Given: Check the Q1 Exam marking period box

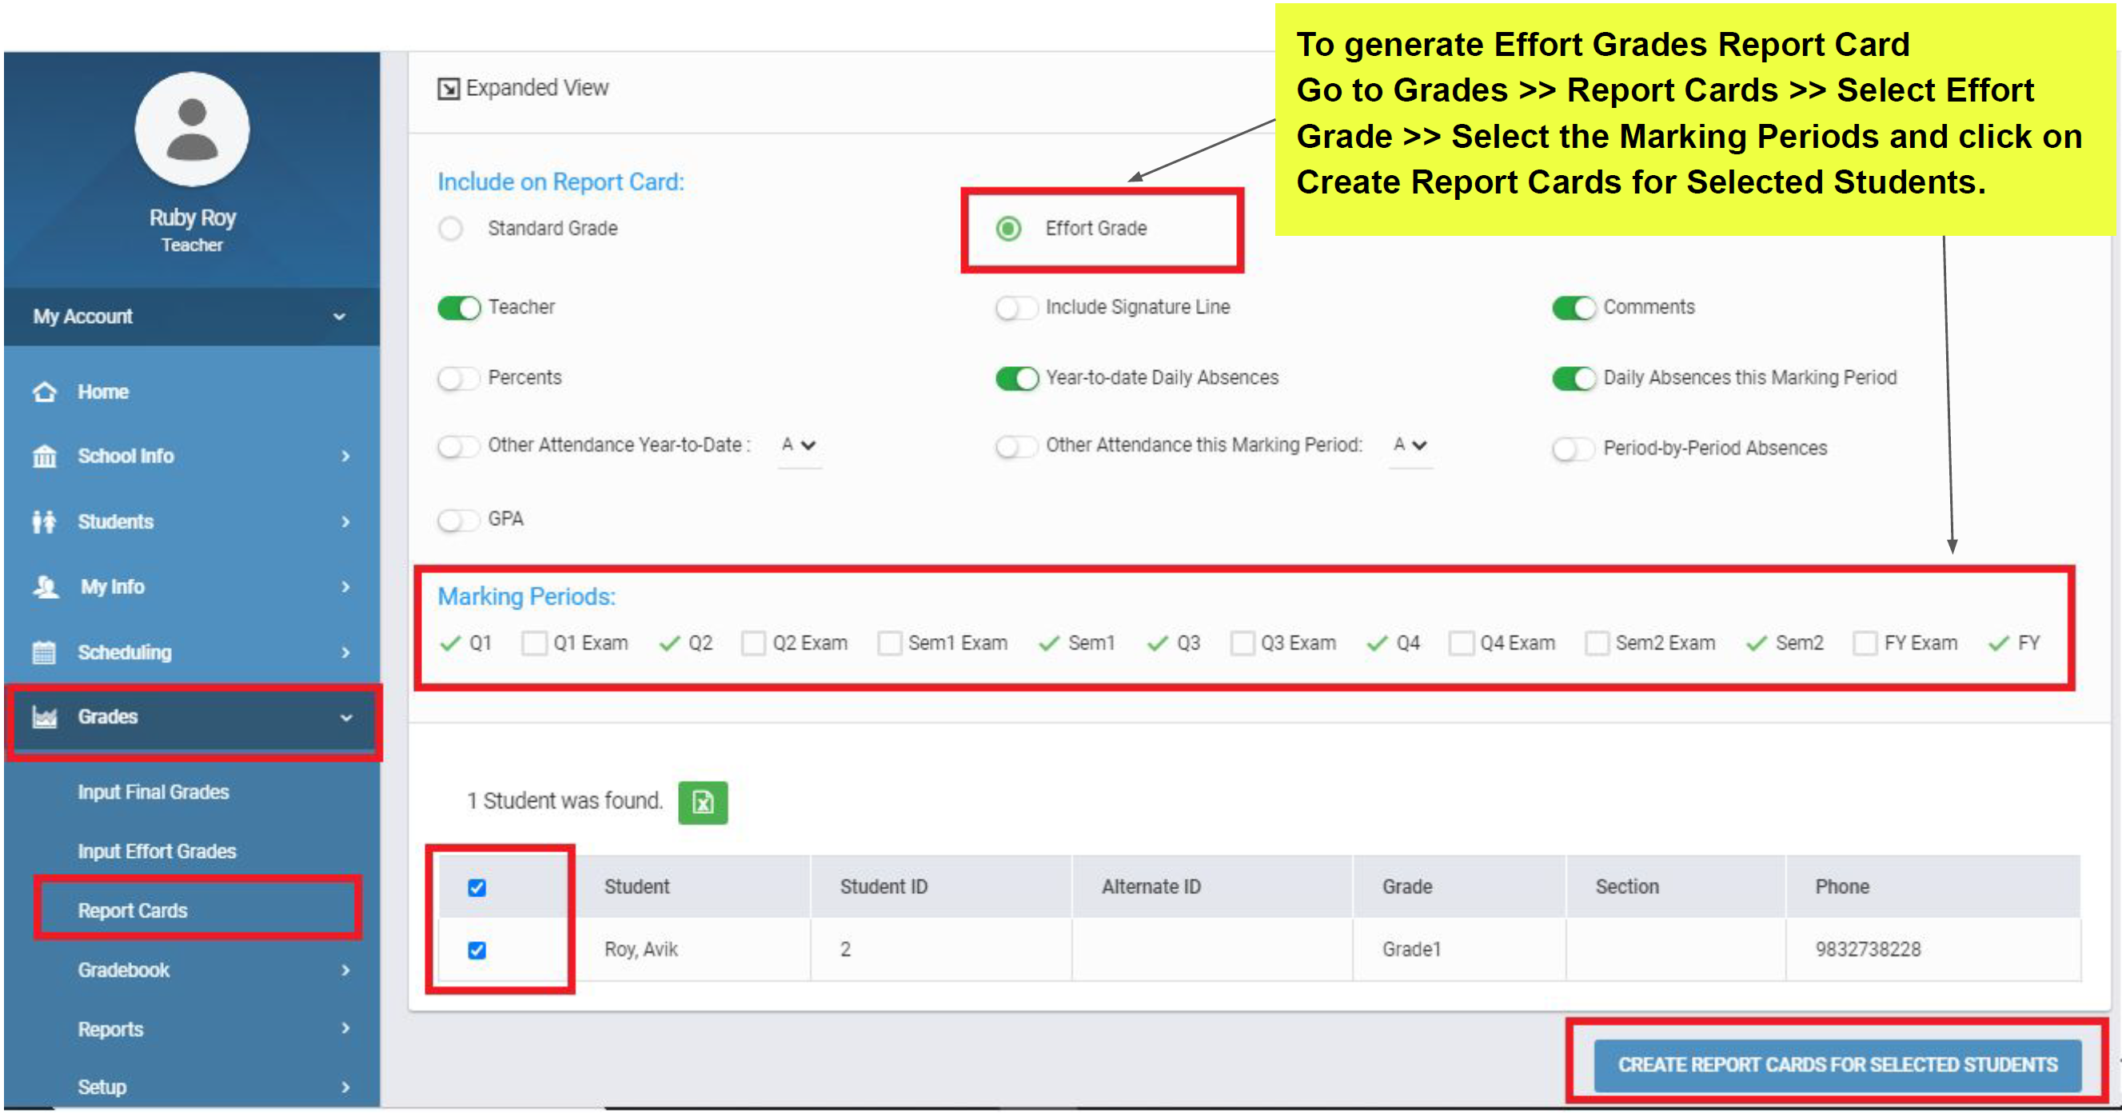Looking at the screenshot, I should (x=535, y=644).
